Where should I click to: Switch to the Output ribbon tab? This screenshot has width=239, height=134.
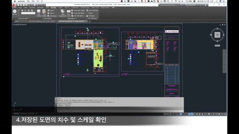click(60, 7)
